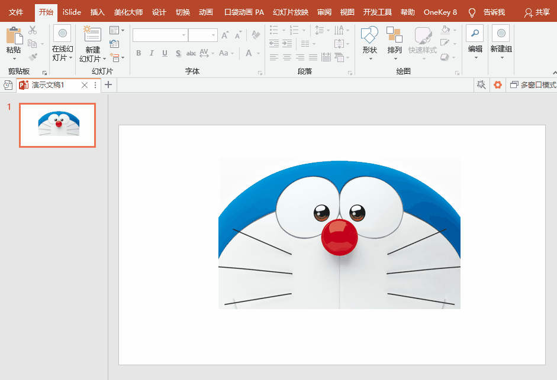Click the lightbulb Tell Me icon
557x380 pixels.
(x=472, y=13)
